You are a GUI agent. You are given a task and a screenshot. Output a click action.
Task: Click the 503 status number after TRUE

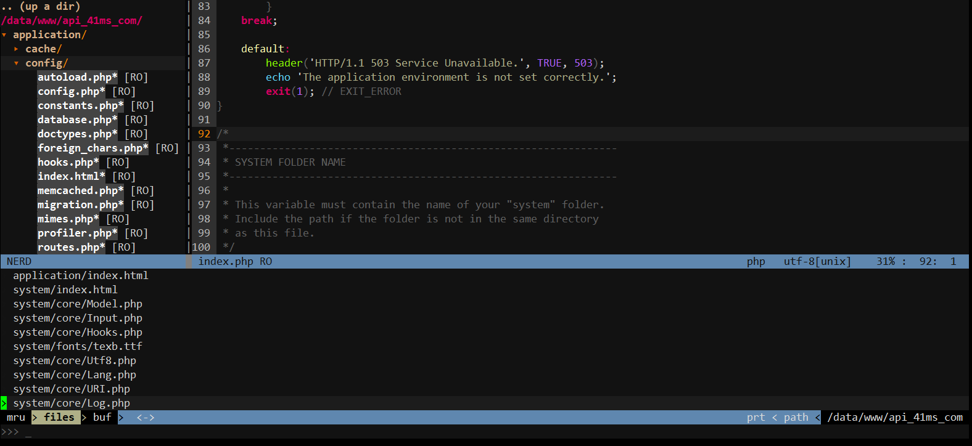click(583, 63)
